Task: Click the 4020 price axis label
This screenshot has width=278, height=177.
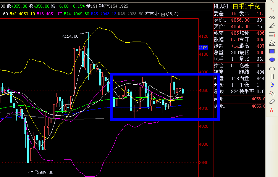Action: 204,126
